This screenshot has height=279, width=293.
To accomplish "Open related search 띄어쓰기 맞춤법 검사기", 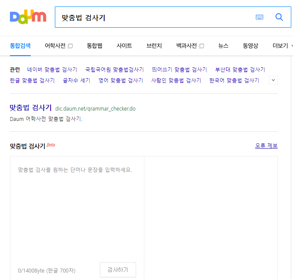I will coord(179,70).
